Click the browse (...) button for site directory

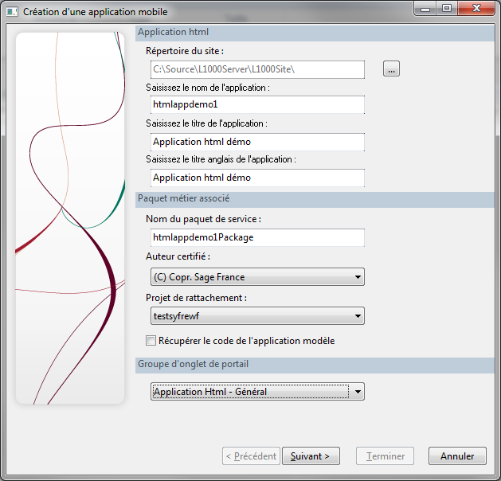tap(391, 68)
